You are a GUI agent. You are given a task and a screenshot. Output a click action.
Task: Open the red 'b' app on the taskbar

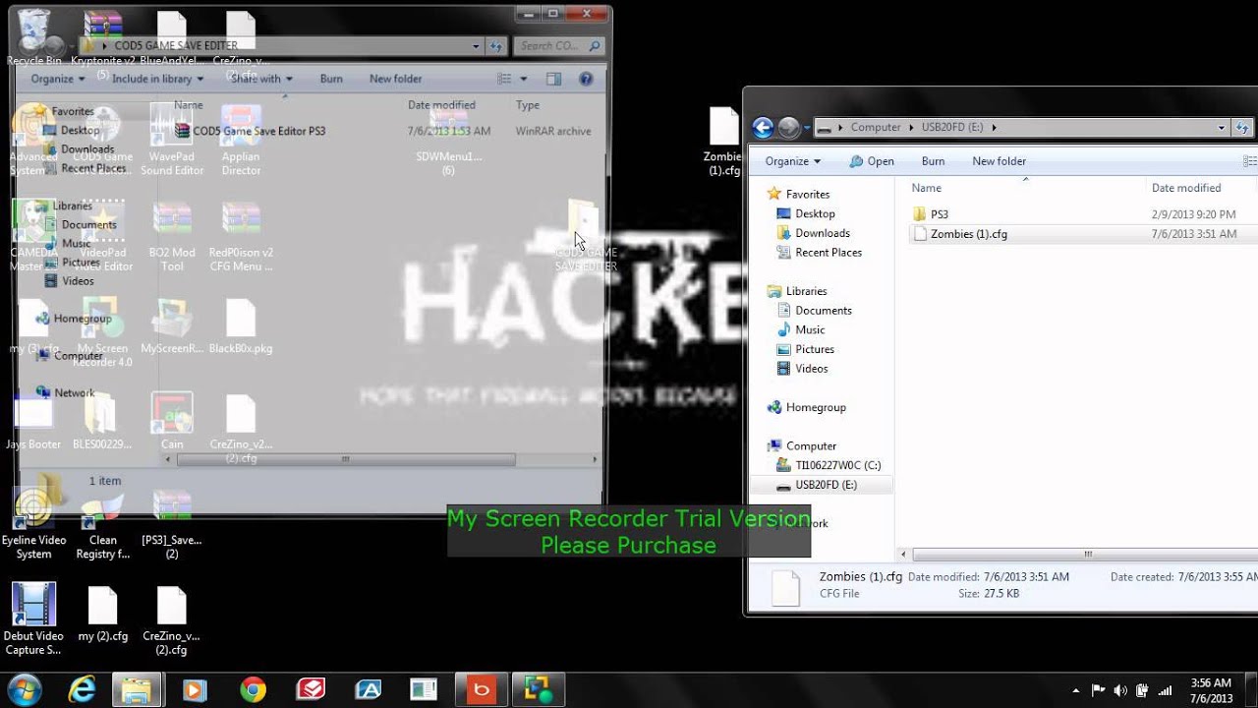click(x=481, y=690)
